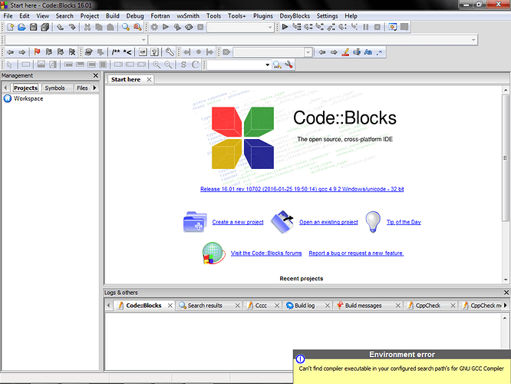Open the Build menu

click(x=113, y=16)
